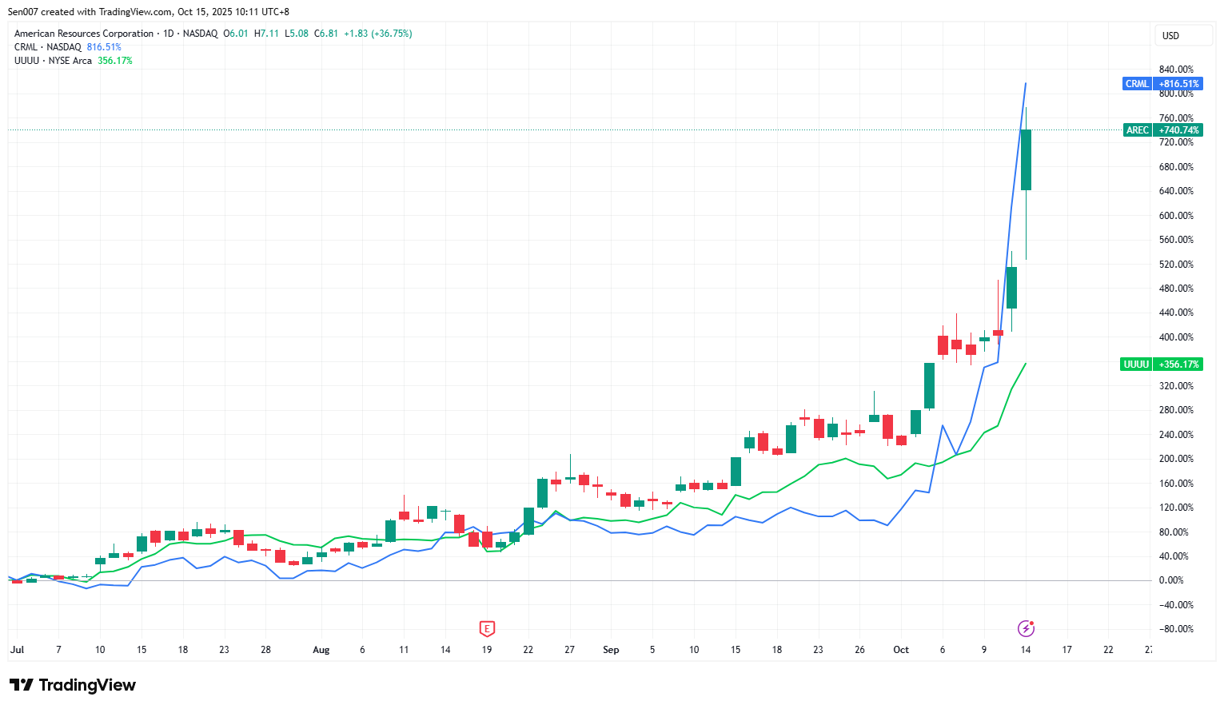Click the purple lightning event icon near Oct 14
1224x709 pixels.
[1026, 628]
